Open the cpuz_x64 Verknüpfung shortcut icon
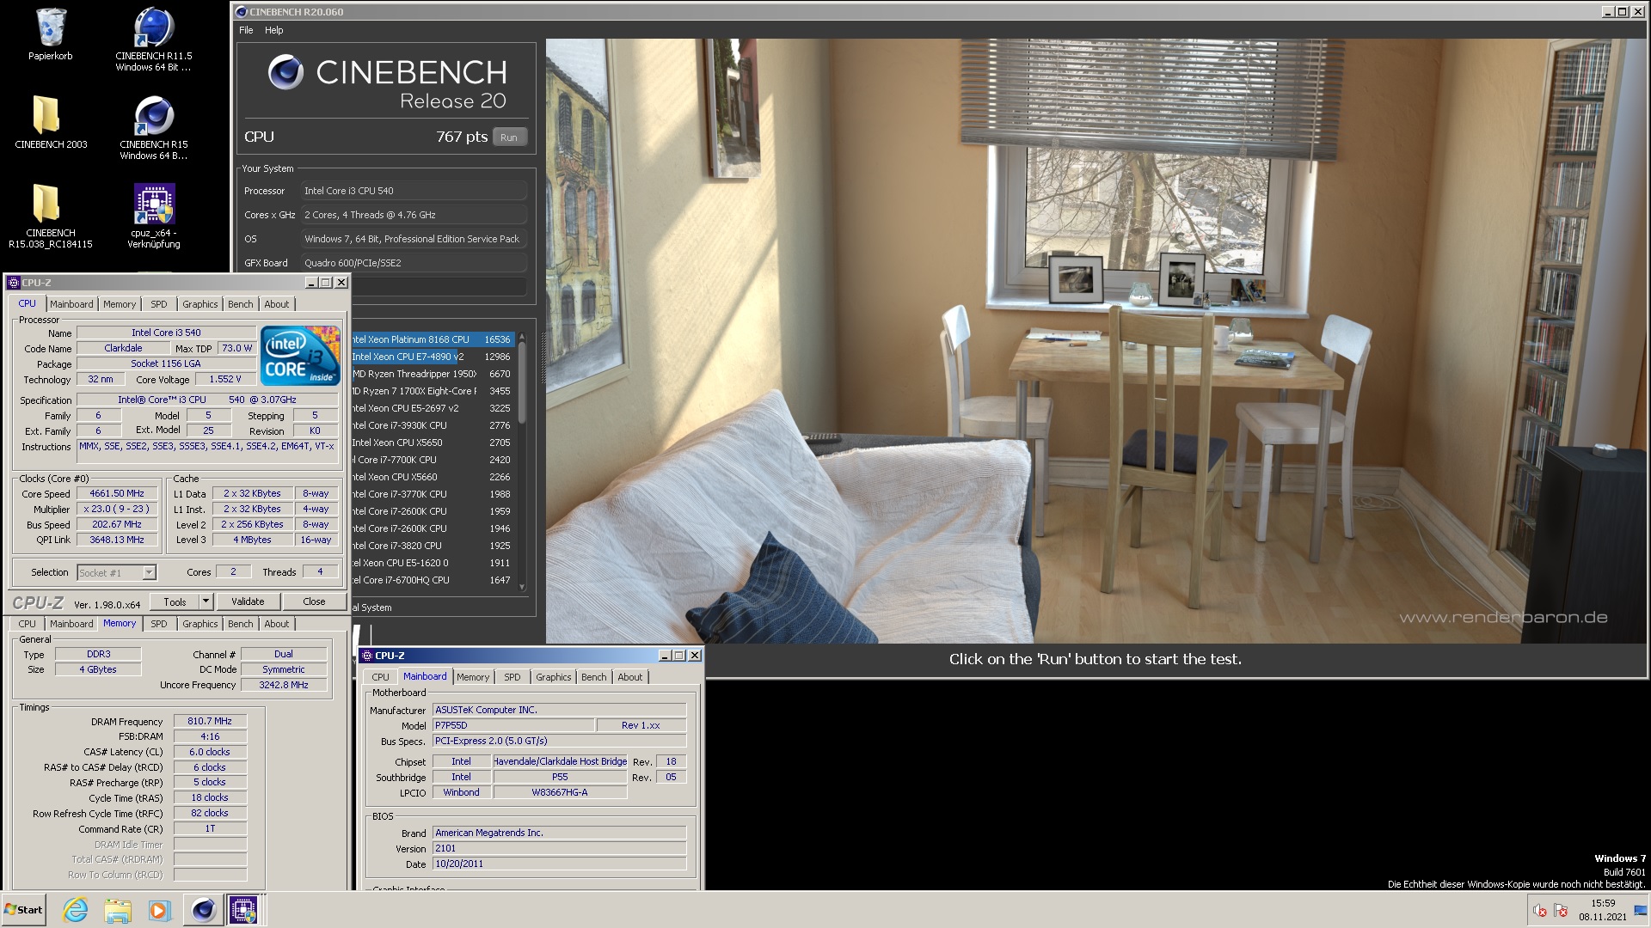The width and height of the screenshot is (1651, 928). coord(154,216)
